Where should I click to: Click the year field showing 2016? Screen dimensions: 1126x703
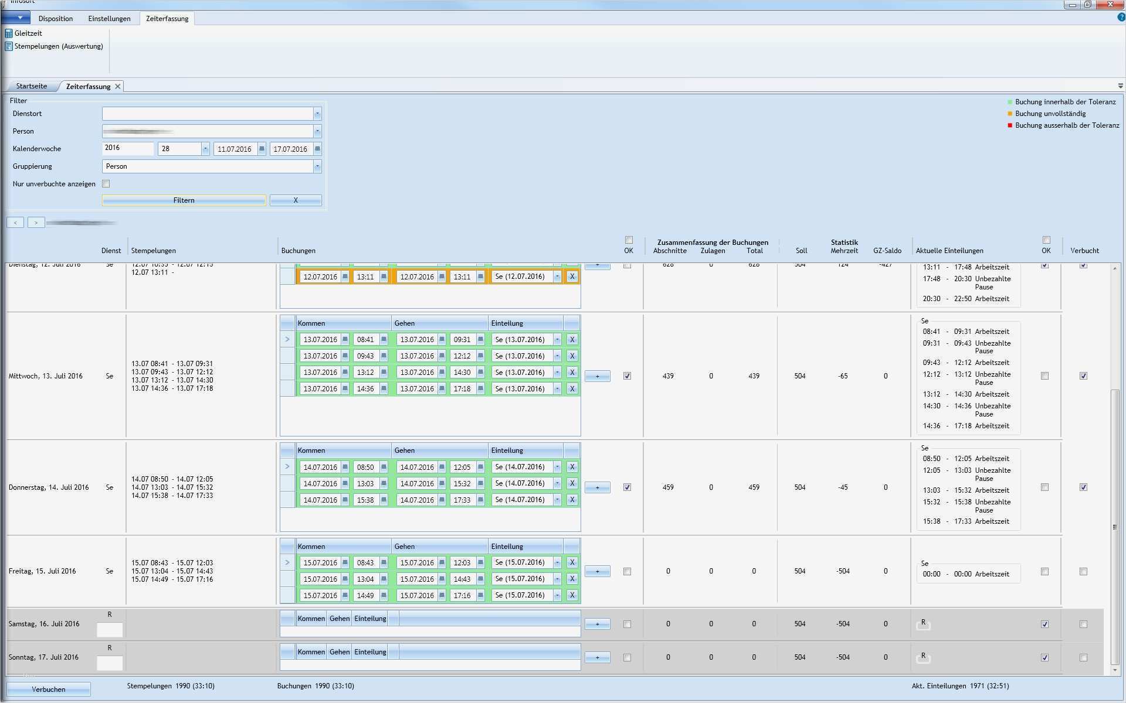[x=127, y=148]
